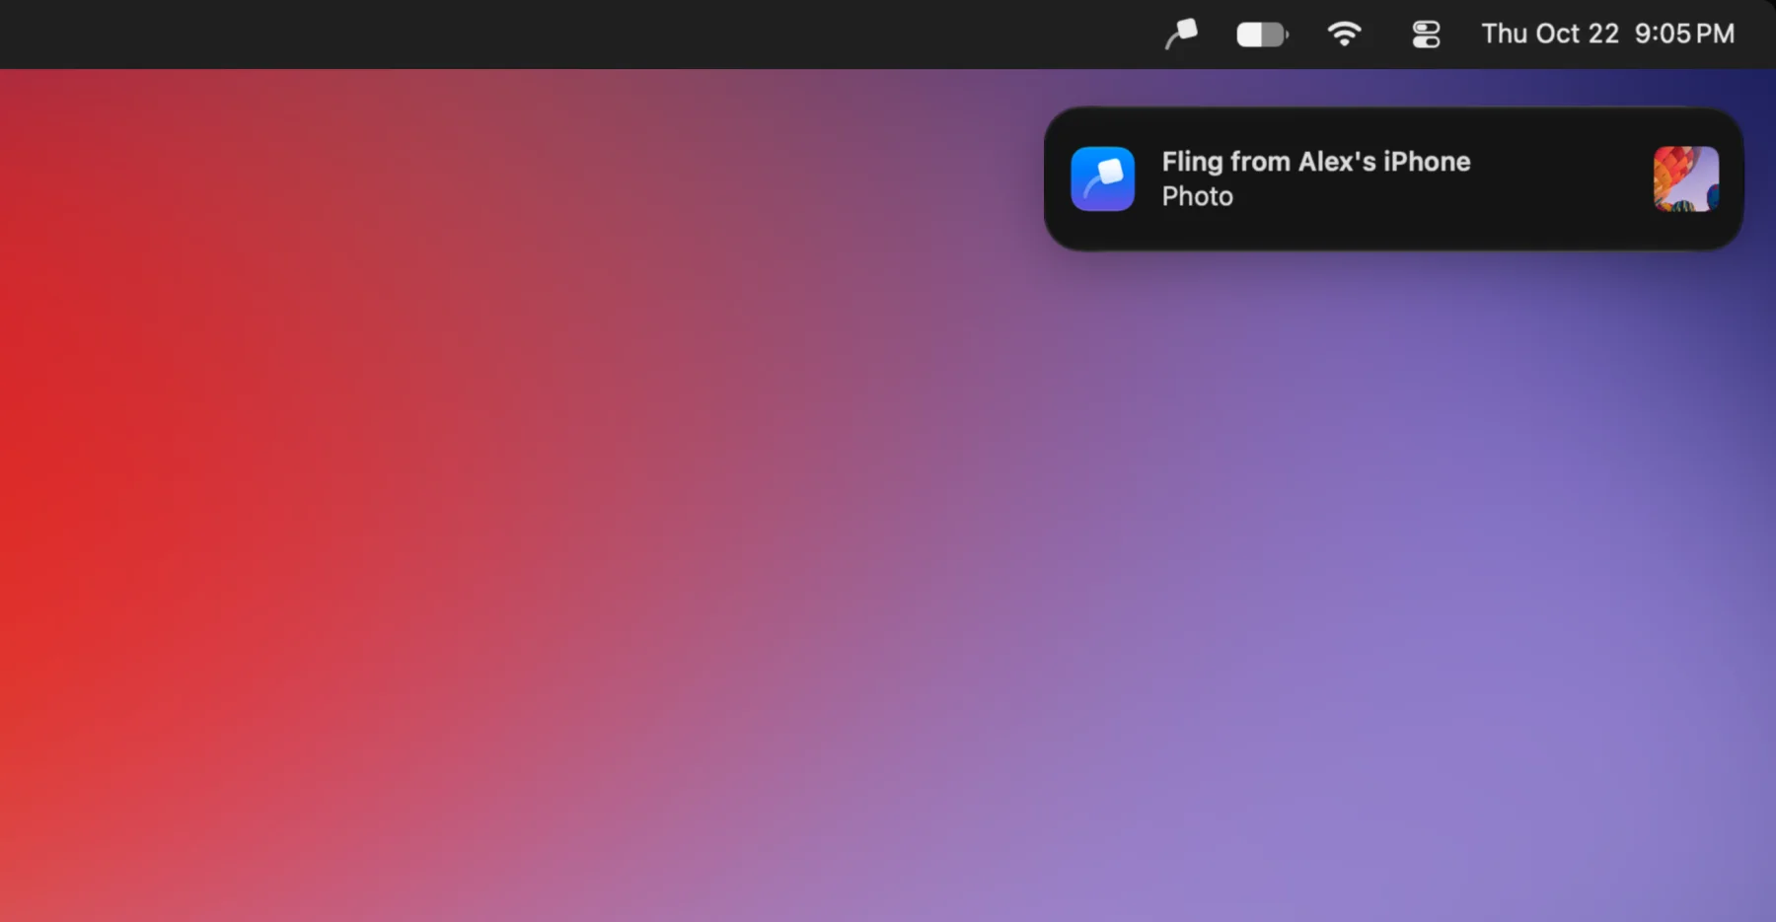This screenshot has width=1776, height=922.
Task: Open the Wi-Fi menu
Action: tap(1344, 35)
